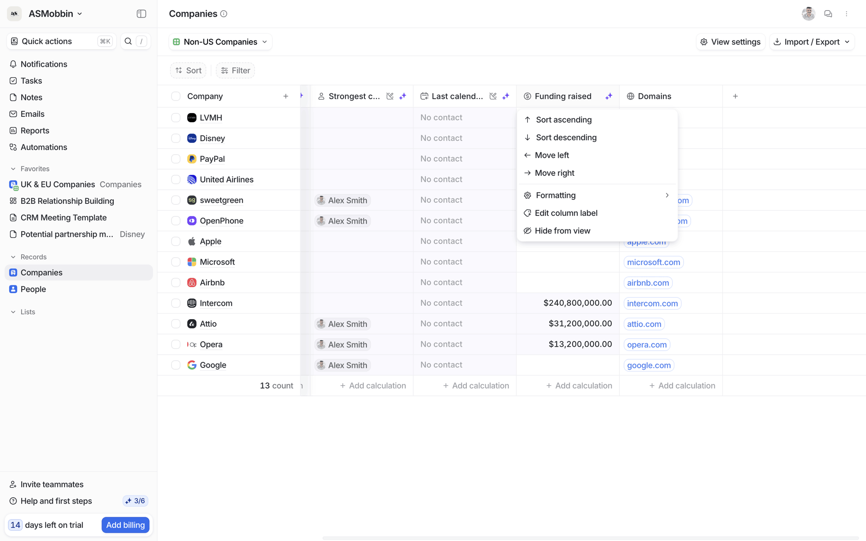Click the Filter button
The width and height of the screenshot is (866, 541).
(235, 70)
